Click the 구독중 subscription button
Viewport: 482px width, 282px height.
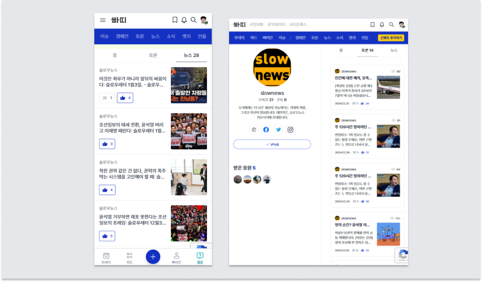coord(272,144)
